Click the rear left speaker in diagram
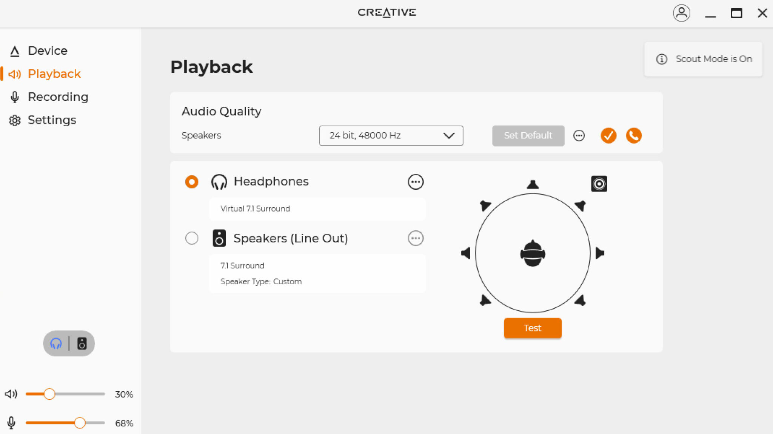This screenshot has width=773, height=434. 485,301
